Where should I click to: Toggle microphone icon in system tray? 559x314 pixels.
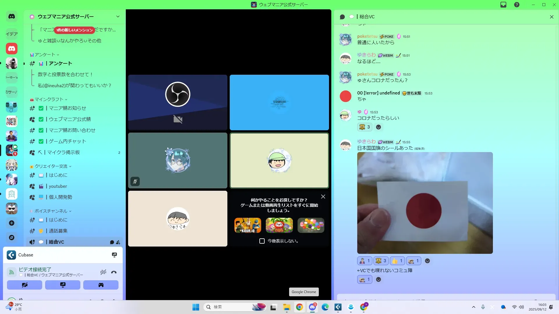click(x=483, y=307)
